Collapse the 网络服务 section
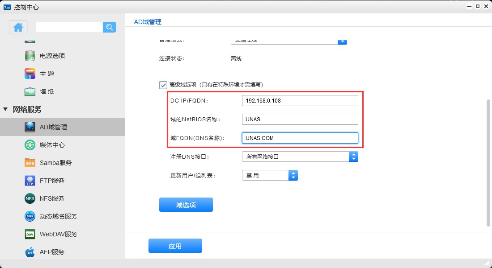 (x=5, y=109)
